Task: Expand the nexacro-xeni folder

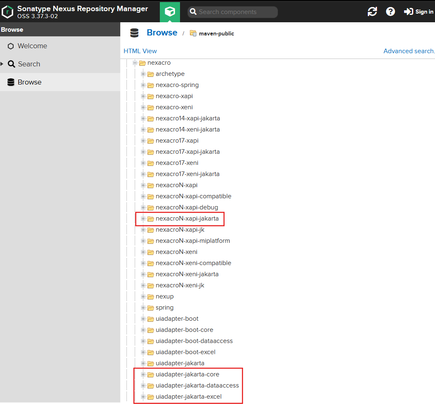Action: click(x=143, y=107)
